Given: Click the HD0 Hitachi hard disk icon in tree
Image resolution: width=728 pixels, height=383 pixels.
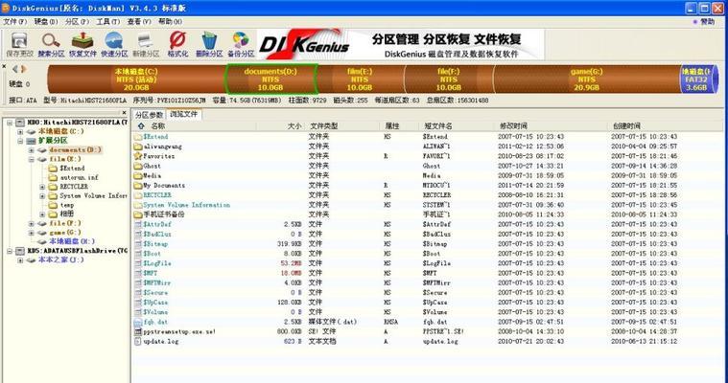Looking at the screenshot, I should point(20,123).
